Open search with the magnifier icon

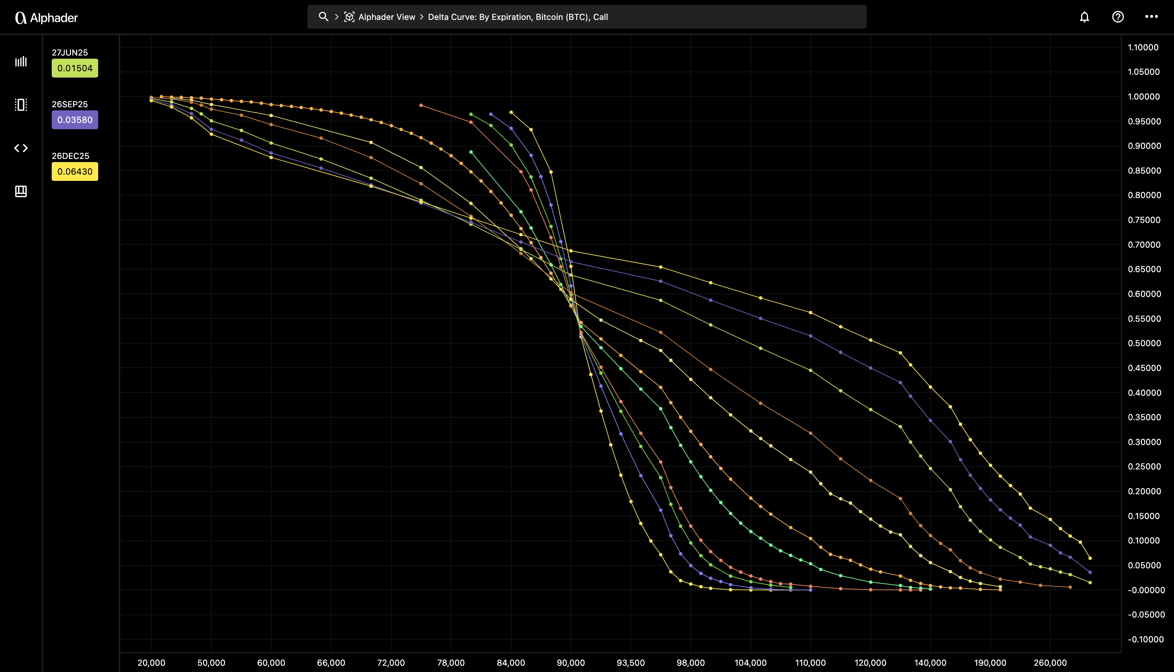[324, 17]
